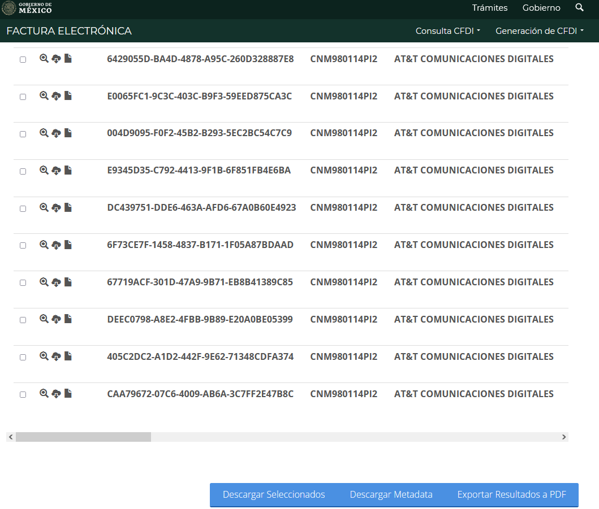View details of folio 004D9095-F0F2-45B2-B293-5EC2BC54C7C9
The height and width of the screenshot is (509, 599).
(x=44, y=133)
